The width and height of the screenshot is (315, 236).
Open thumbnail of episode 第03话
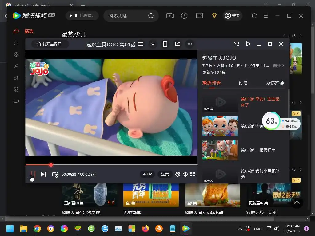click(x=220, y=150)
